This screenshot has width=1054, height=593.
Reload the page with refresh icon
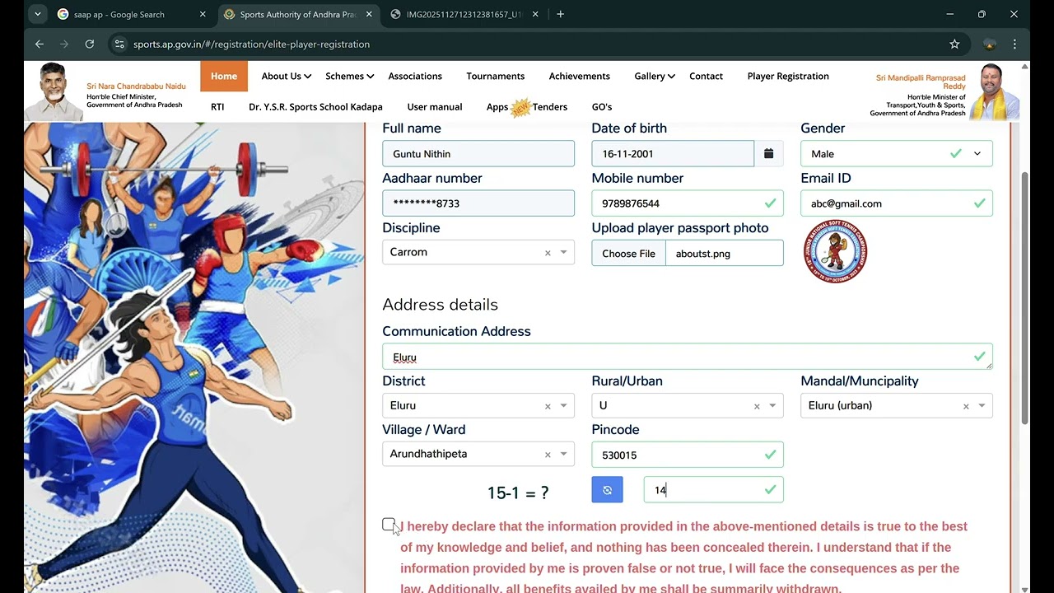coord(90,44)
